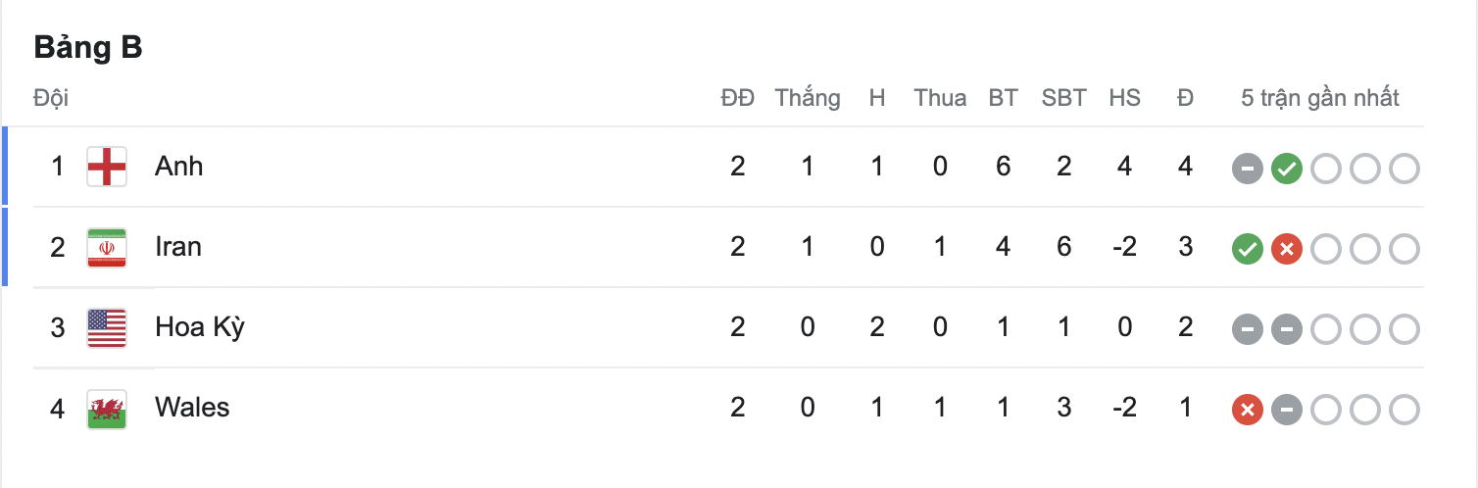The height and width of the screenshot is (488, 1478).
Task: Open the Wales team link
Action: click(x=192, y=408)
